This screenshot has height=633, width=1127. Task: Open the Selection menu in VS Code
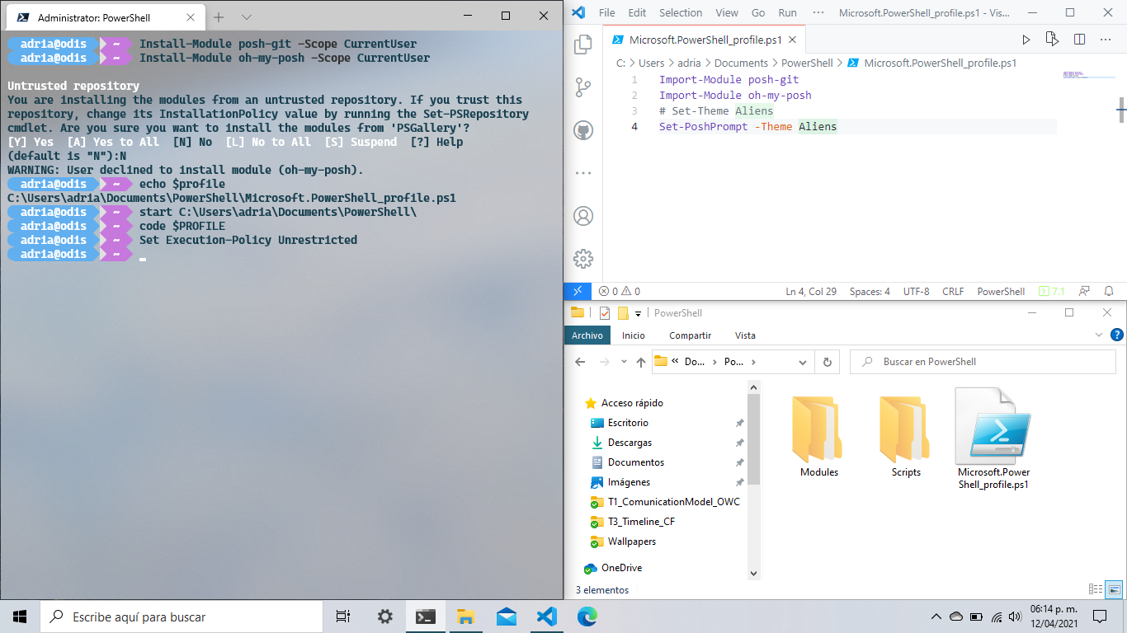pos(681,12)
